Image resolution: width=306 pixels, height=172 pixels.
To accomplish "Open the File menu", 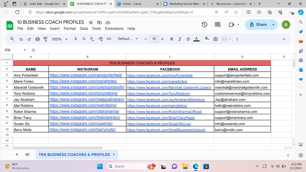I will [x=20, y=28].
